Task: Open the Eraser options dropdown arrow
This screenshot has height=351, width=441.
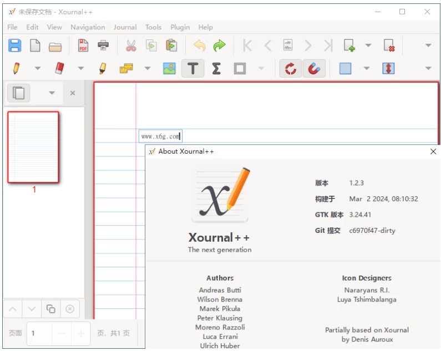Action: [x=81, y=68]
